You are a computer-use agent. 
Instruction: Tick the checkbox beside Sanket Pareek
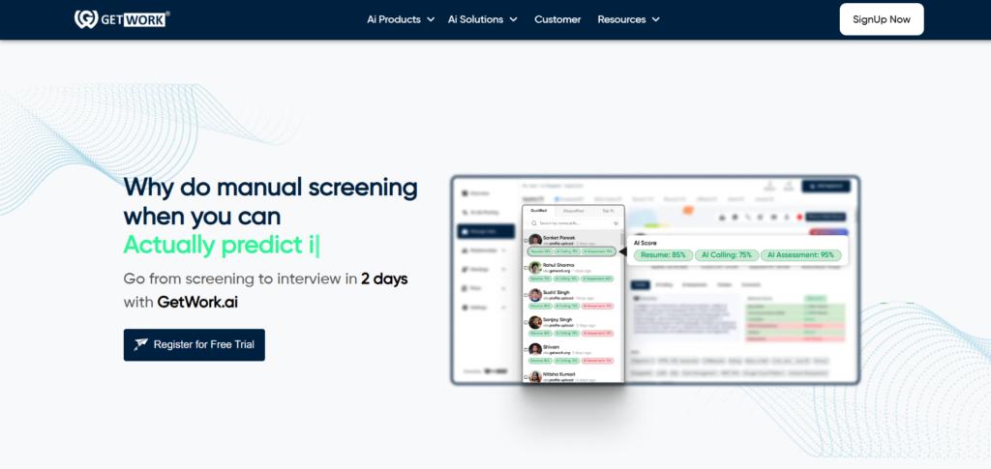click(x=526, y=241)
